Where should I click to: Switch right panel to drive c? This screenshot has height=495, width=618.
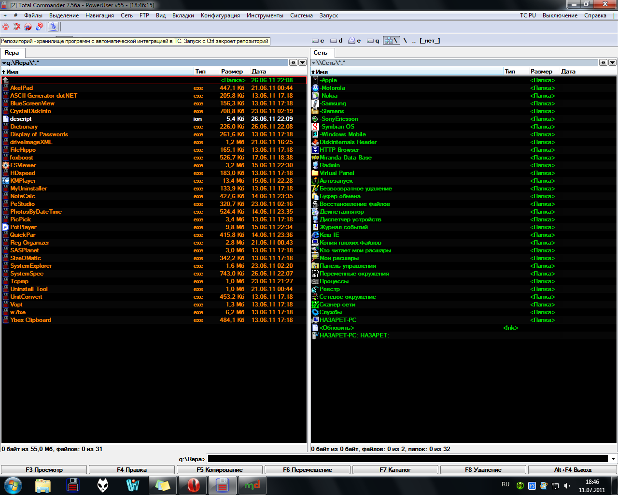(x=318, y=41)
